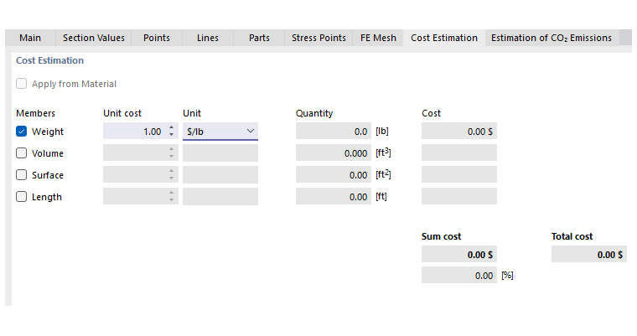Viewport: 637px width, 336px height.
Task: Click the Sum cost value field
Action: pos(458,254)
